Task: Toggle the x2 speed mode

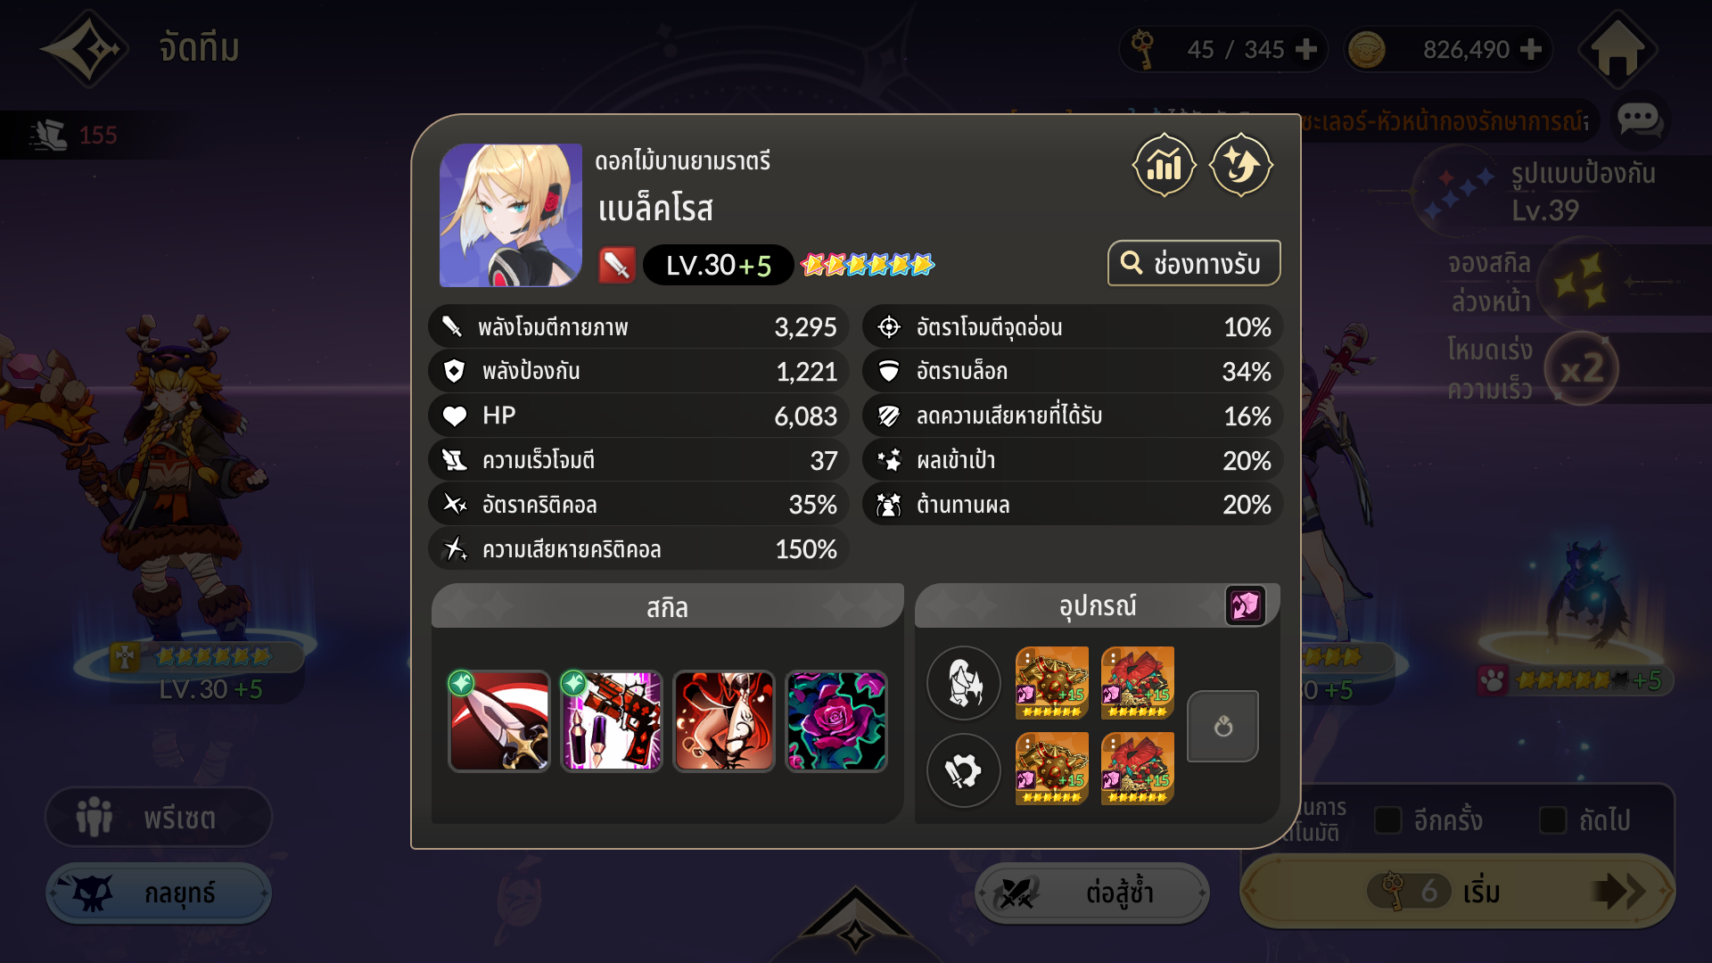Action: pos(1582,368)
